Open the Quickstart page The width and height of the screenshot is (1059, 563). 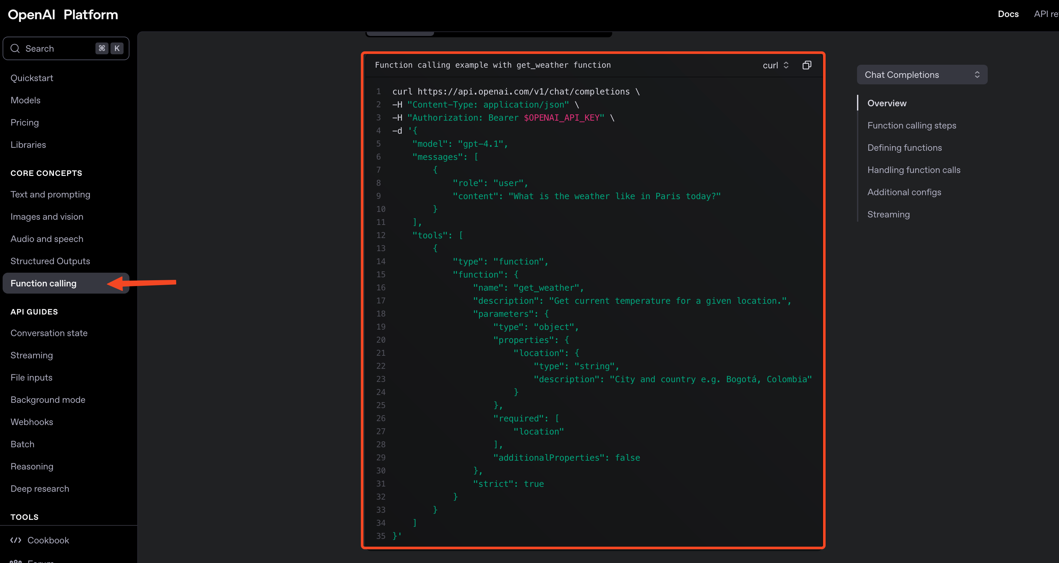pyautogui.click(x=32, y=78)
